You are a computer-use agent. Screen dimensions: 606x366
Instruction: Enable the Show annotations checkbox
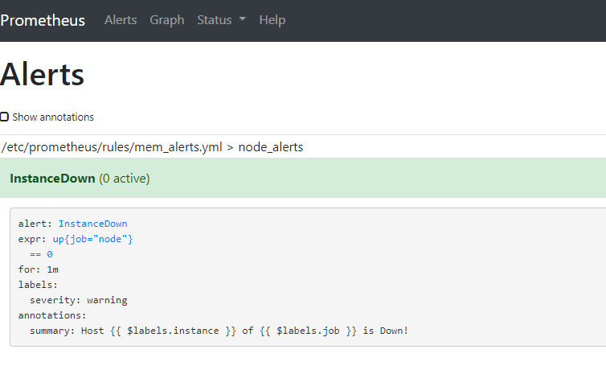click(x=4, y=117)
